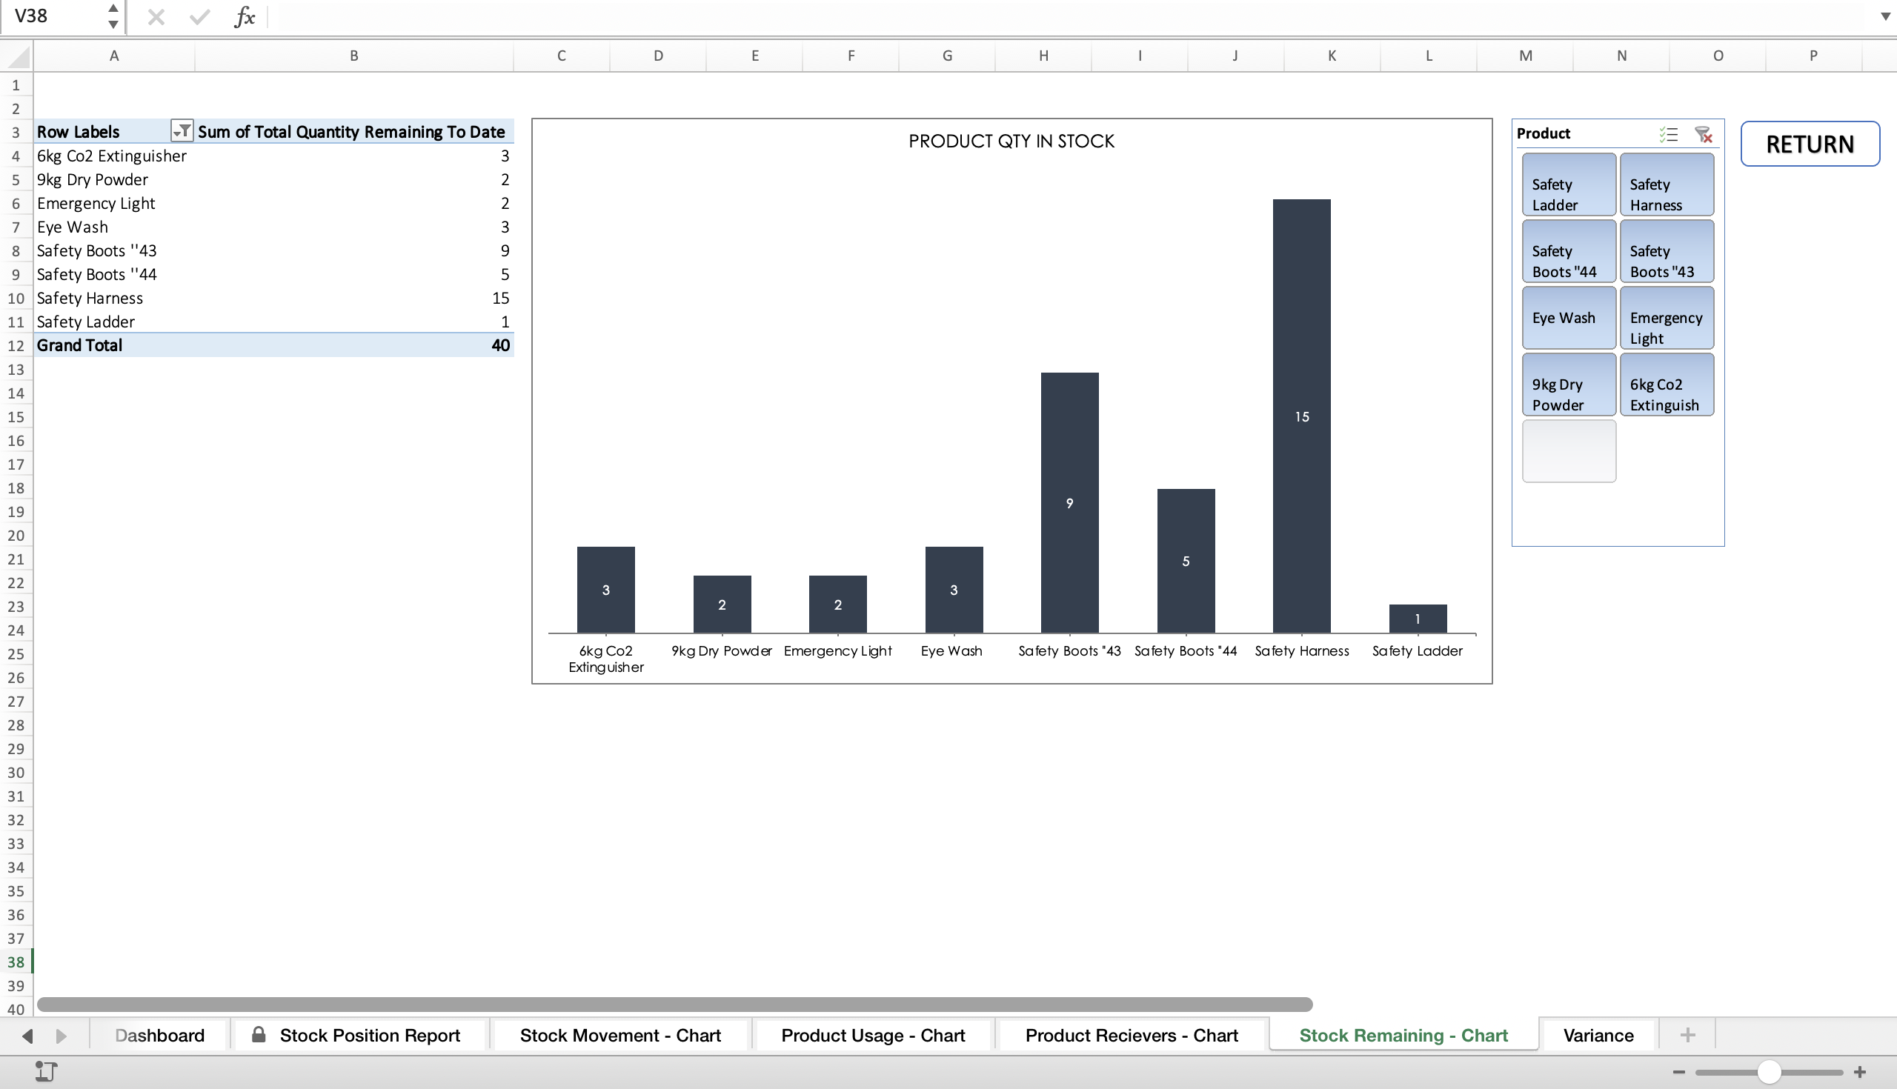This screenshot has height=1089, width=1897.
Task: Toggle the Emergency Light slicer item
Action: click(1667, 318)
